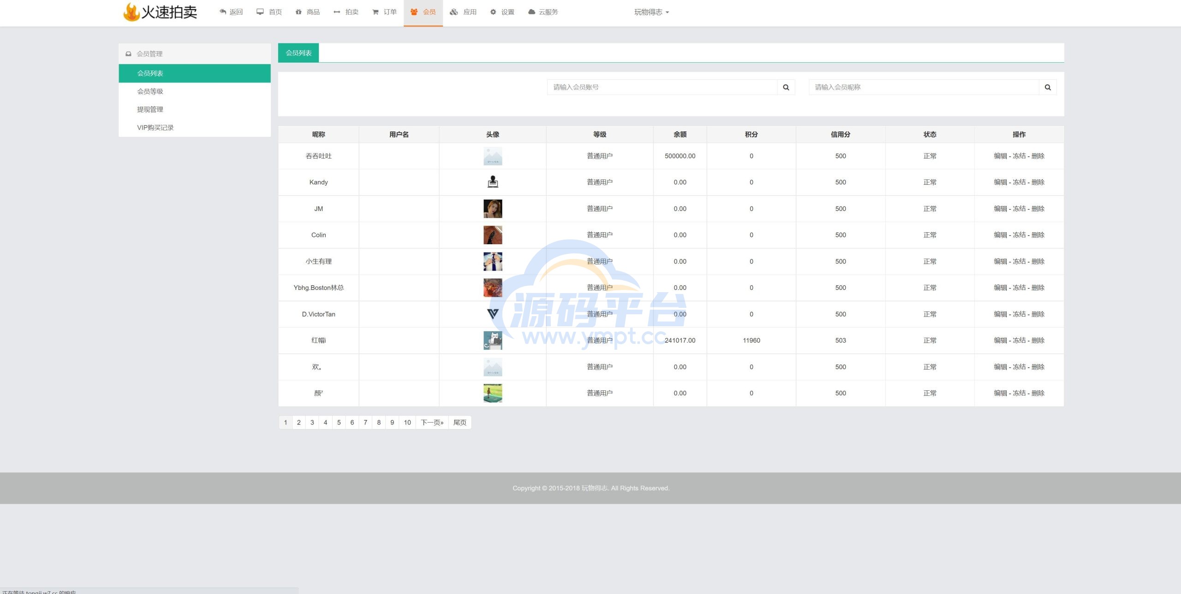Click the 订单 cart icon
1181x594 pixels.
[376, 12]
